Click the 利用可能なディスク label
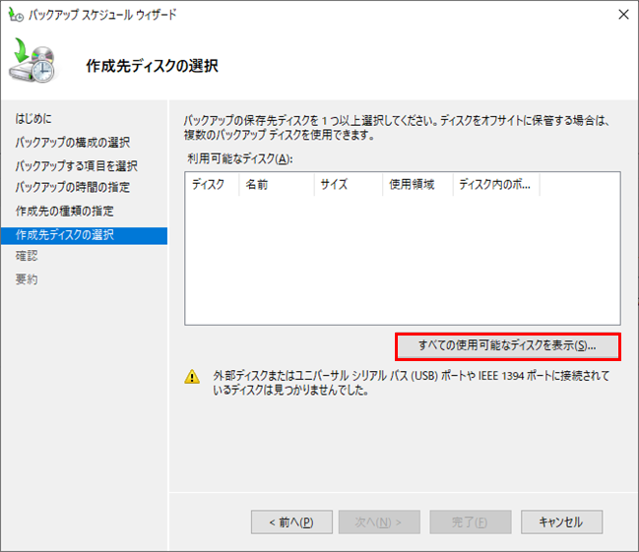 pos(240,158)
